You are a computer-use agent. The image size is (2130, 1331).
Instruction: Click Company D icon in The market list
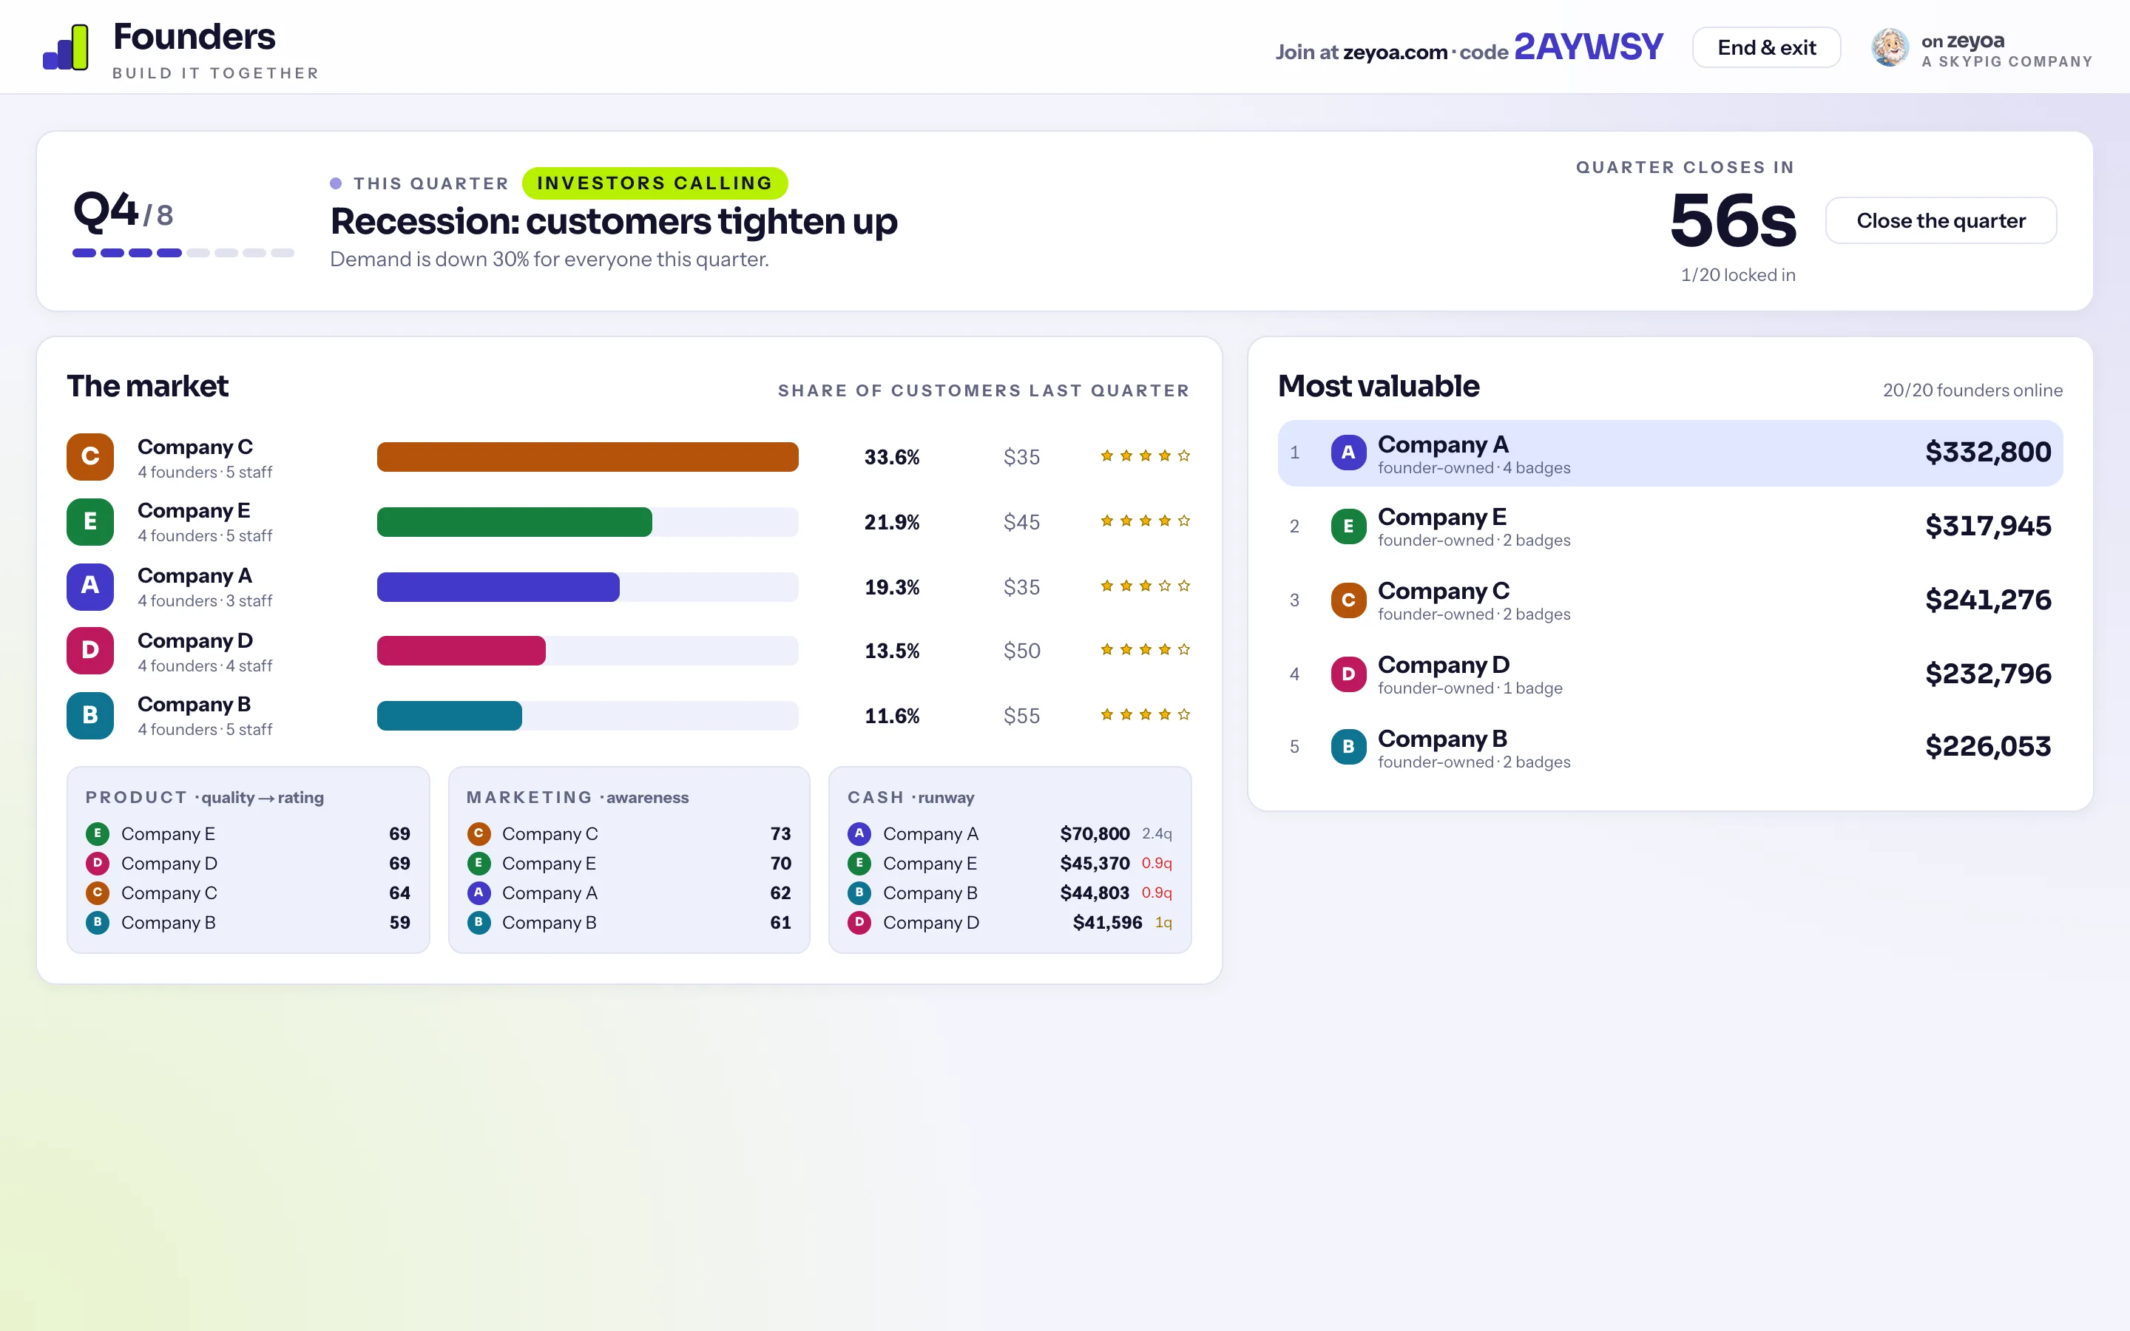[89, 651]
